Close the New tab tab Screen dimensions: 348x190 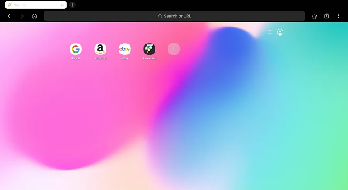[63, 5]
